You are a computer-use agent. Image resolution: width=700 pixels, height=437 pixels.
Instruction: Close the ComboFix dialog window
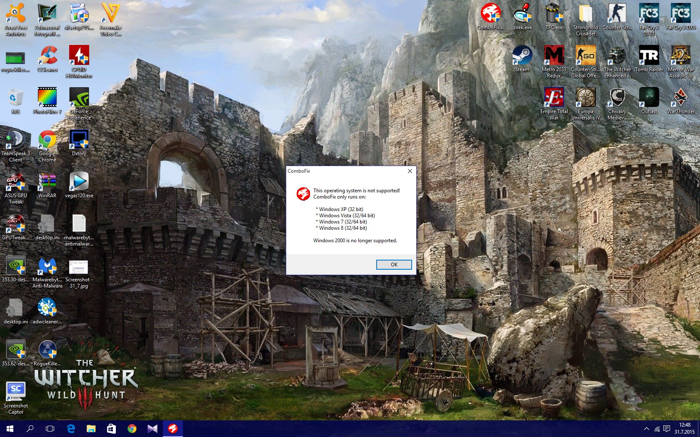[x=410, y=171]
